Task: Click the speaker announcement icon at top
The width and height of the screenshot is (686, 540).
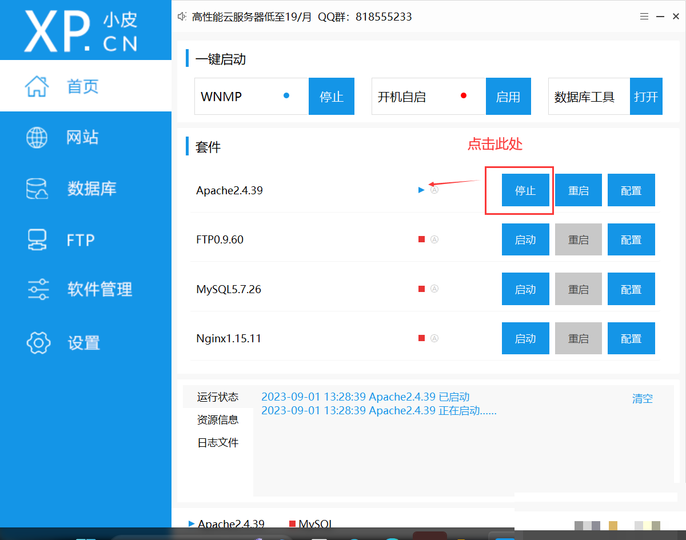Action: point(182,17)
